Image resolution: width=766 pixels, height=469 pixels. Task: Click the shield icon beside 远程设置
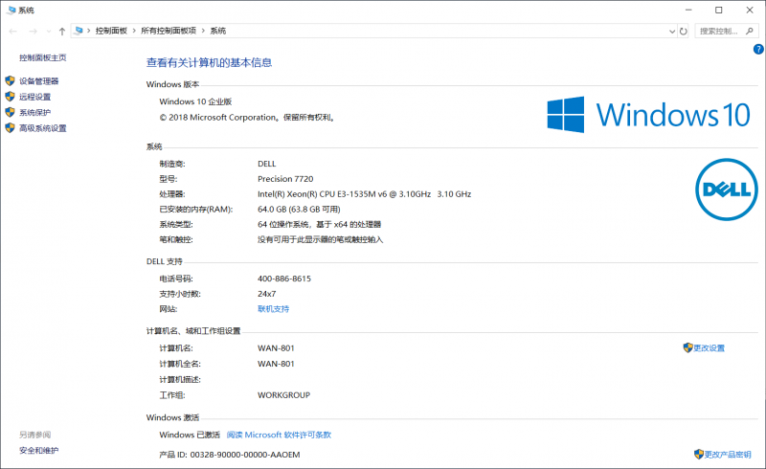10,97
